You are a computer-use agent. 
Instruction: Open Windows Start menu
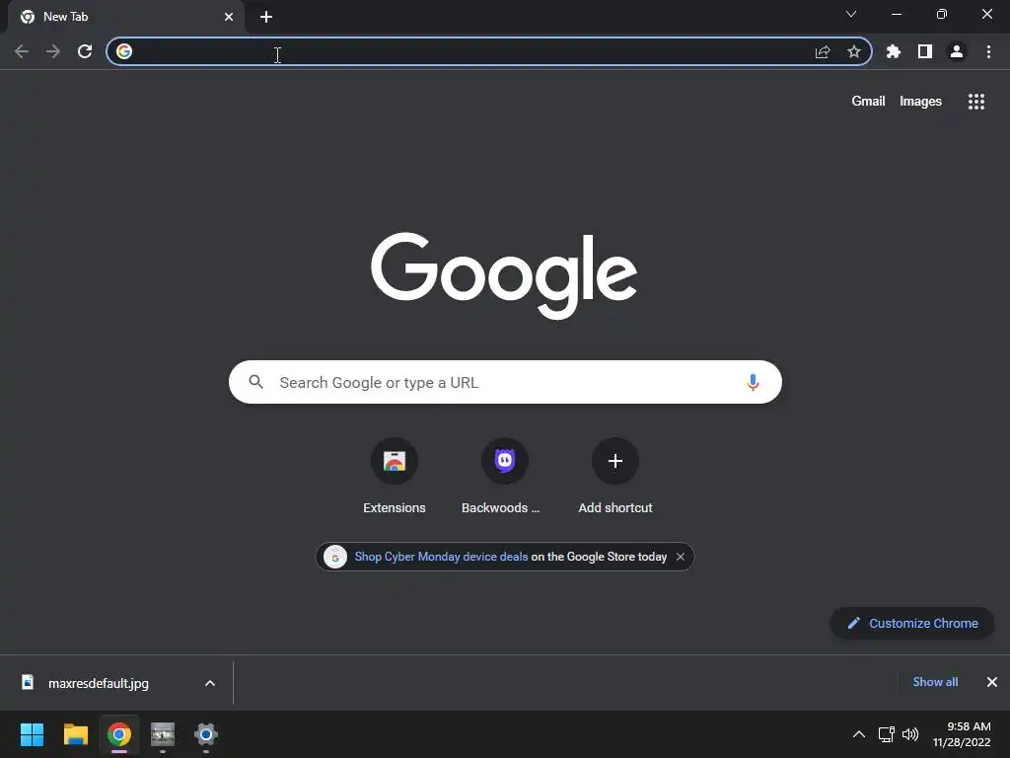32,734
